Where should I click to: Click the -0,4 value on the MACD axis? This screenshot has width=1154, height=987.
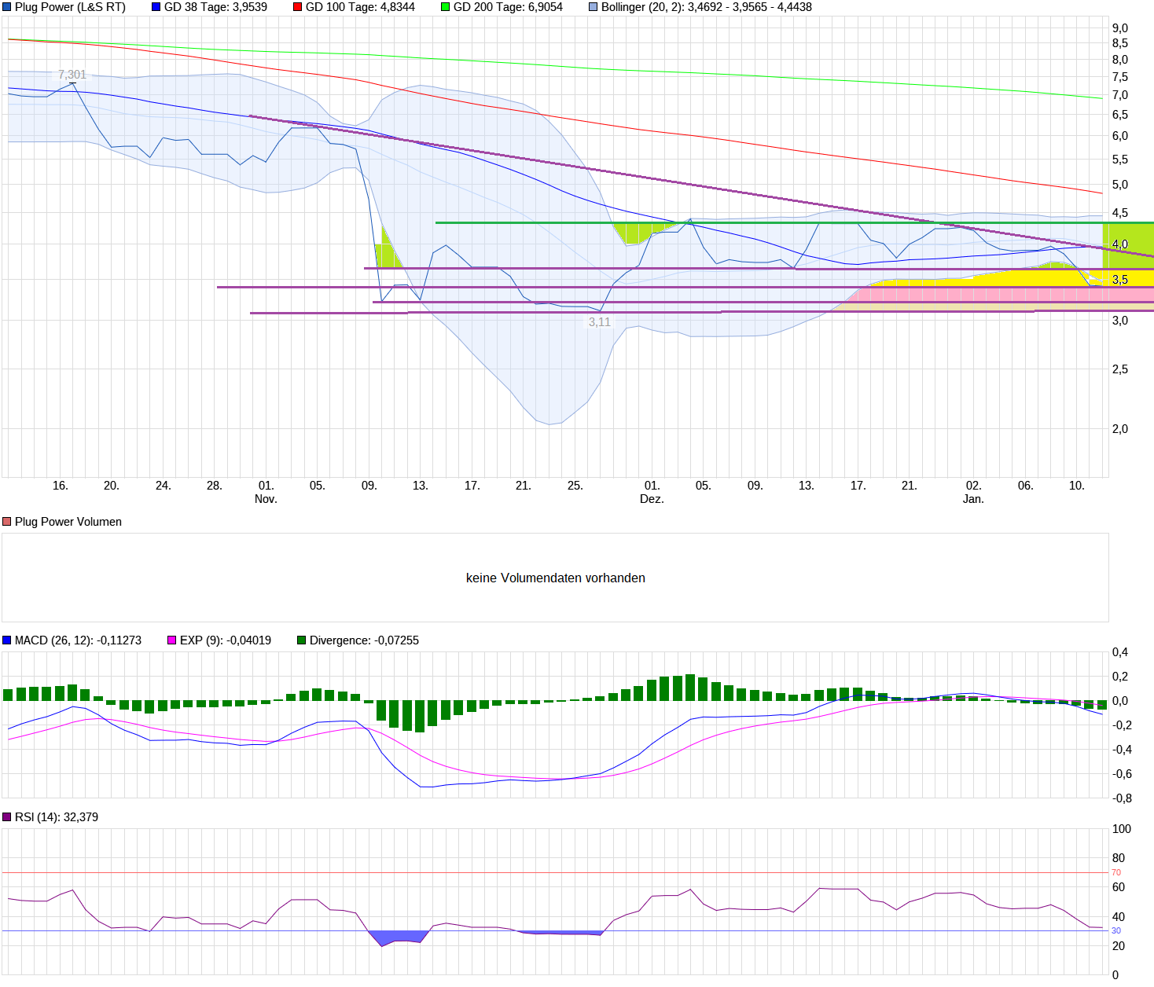coord(1122,750)
